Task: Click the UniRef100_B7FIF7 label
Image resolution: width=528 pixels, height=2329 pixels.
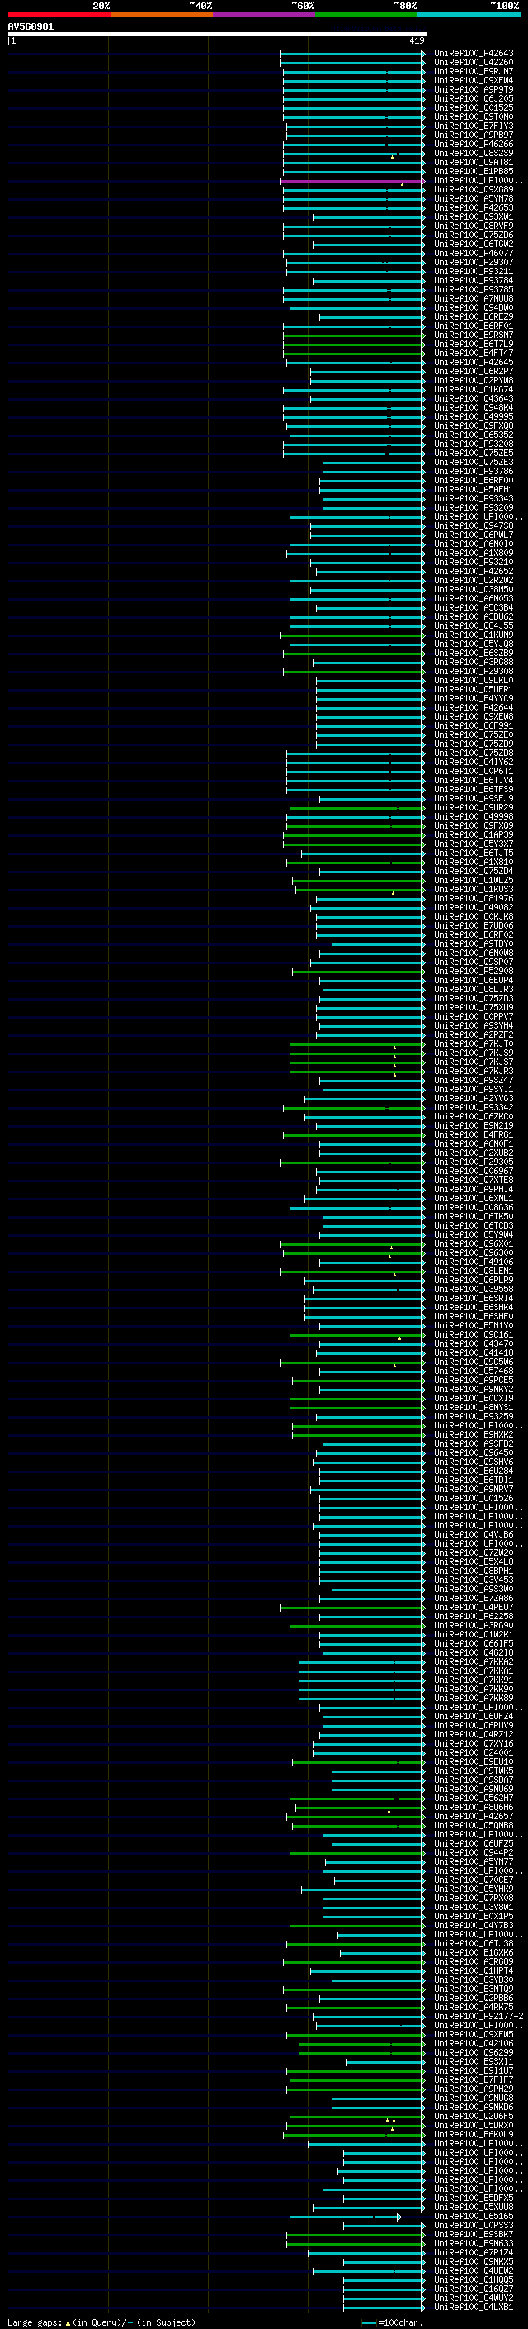Action: click(473, 2080)
